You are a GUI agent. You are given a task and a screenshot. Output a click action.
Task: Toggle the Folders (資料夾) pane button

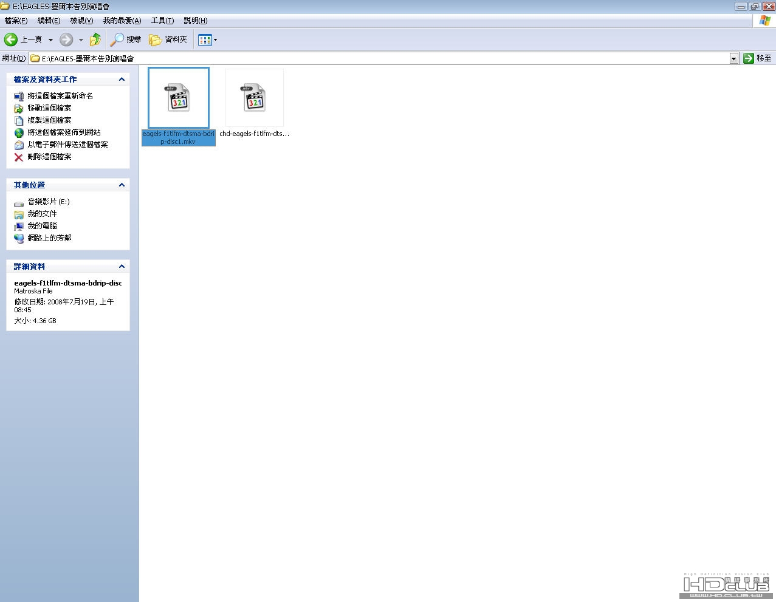coord(168,39)
